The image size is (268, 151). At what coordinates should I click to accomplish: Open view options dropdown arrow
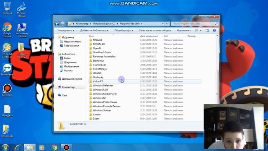pyautogui.click(x=201, y=30)
